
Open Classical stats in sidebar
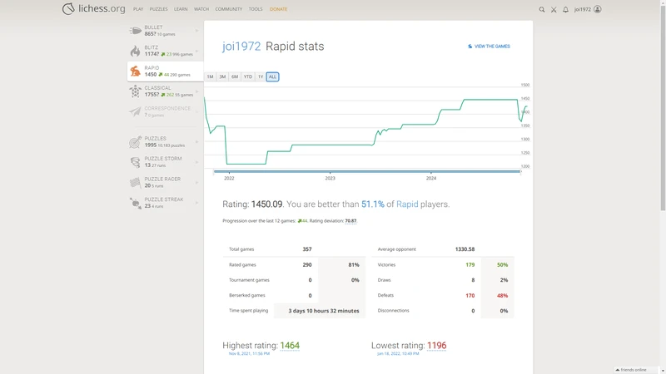tap(164, 91)
